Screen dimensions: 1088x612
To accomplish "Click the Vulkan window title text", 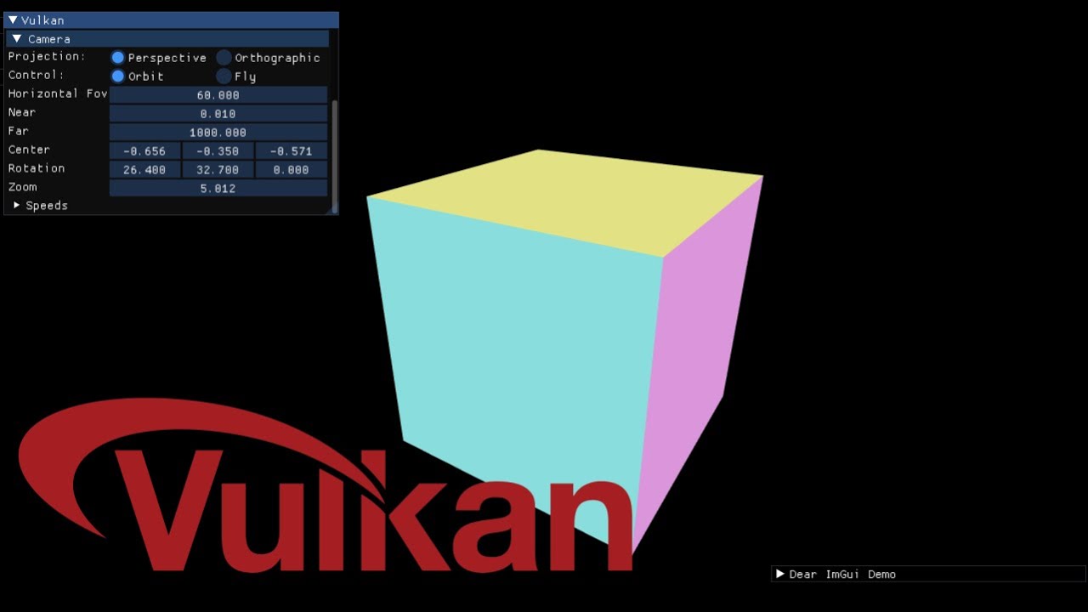I will (42, 20).
